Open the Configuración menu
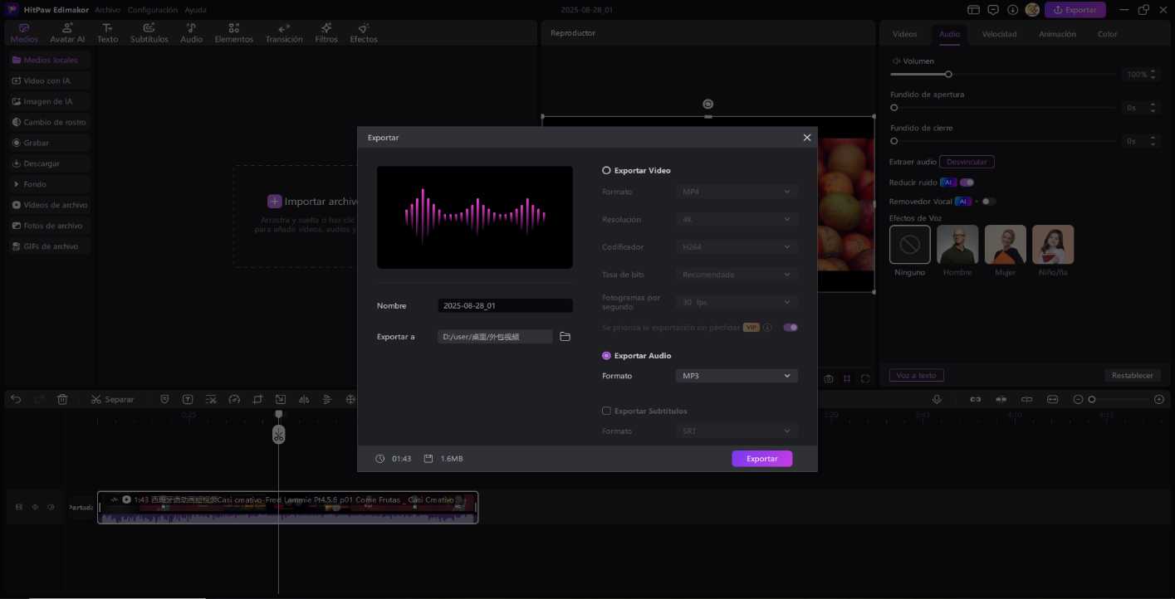This screenshot has height=599, width=1175. coord(154,10)
